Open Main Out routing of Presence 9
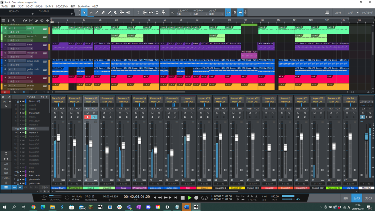The image size is (375, 211). pyautogui.click(x=74, y=102)
